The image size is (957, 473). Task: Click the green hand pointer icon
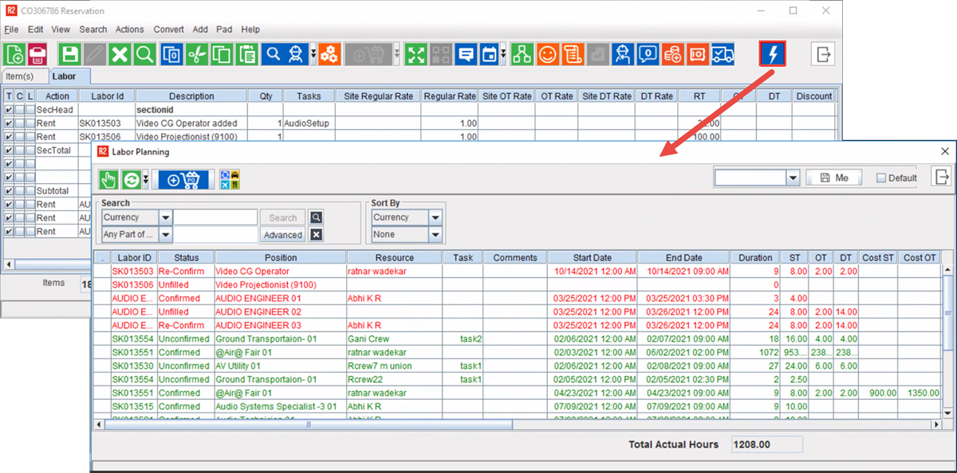[x=108, y=179]
